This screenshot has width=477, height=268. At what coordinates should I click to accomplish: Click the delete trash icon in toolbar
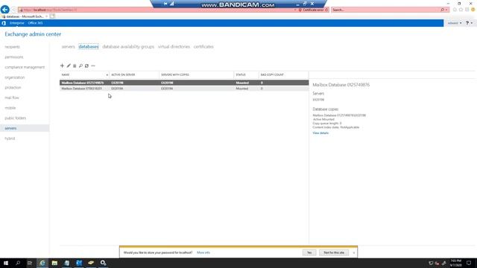[75, 66]
